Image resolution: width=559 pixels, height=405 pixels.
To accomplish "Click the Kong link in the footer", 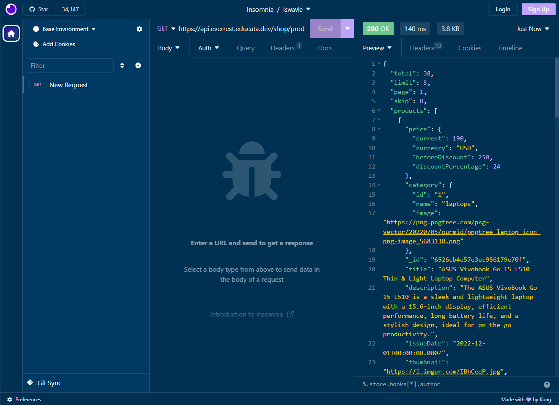I will pos(545,400).
